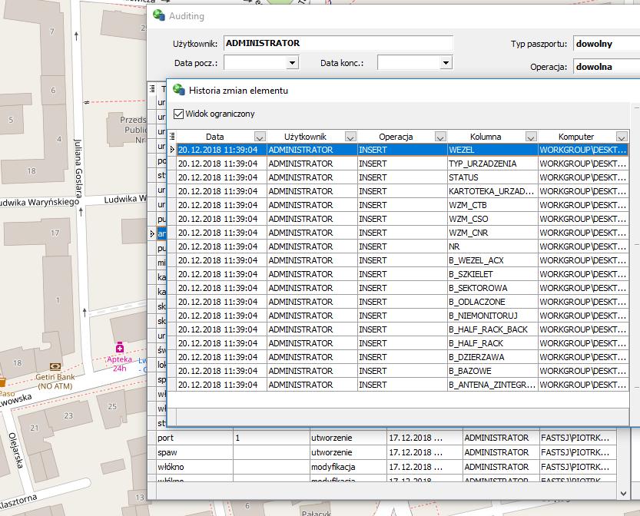
Task: Select the B_BAZOWE cell
Action: click(x=492, y=371)
